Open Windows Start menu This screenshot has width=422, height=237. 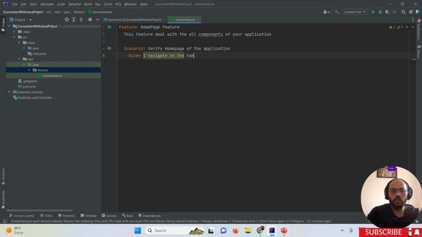click(x=138, y=230)
